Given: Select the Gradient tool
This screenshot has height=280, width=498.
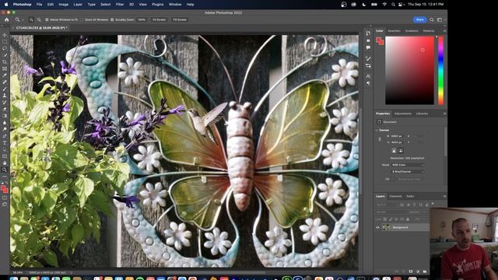Looking at the screenshot, I should click(5, 116).
